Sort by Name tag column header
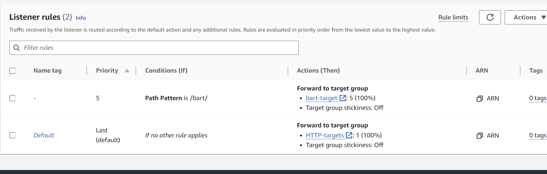The height and width of the screenshot is (174, 547). pyautogui.click(x=48, y=71)
